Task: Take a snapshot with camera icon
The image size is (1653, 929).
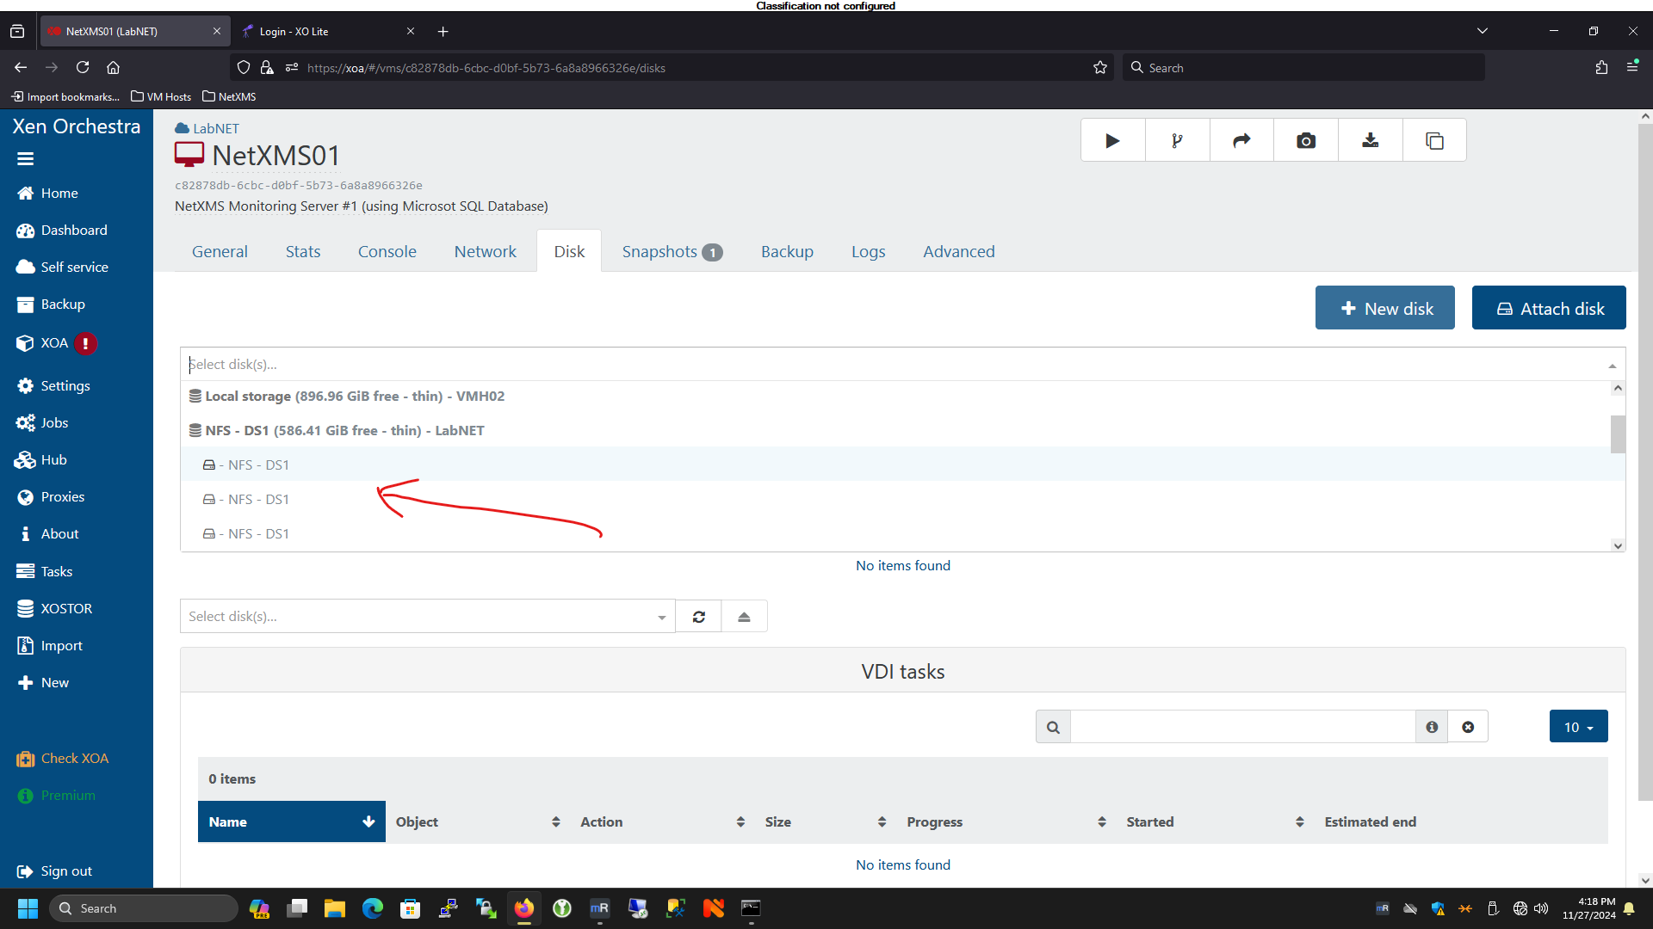Action: tap(1306, 141)
